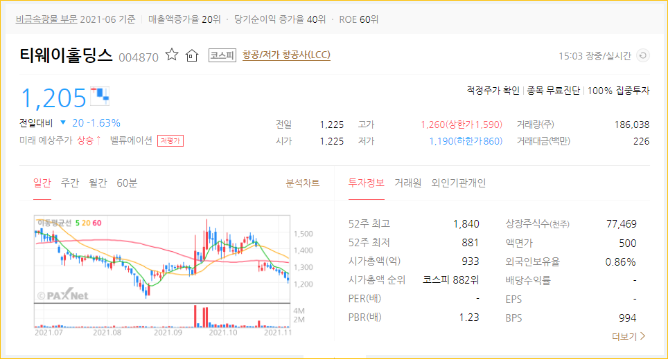Open 적정주가 확인 link
This screenshot has width=668, height=359.
493,91
